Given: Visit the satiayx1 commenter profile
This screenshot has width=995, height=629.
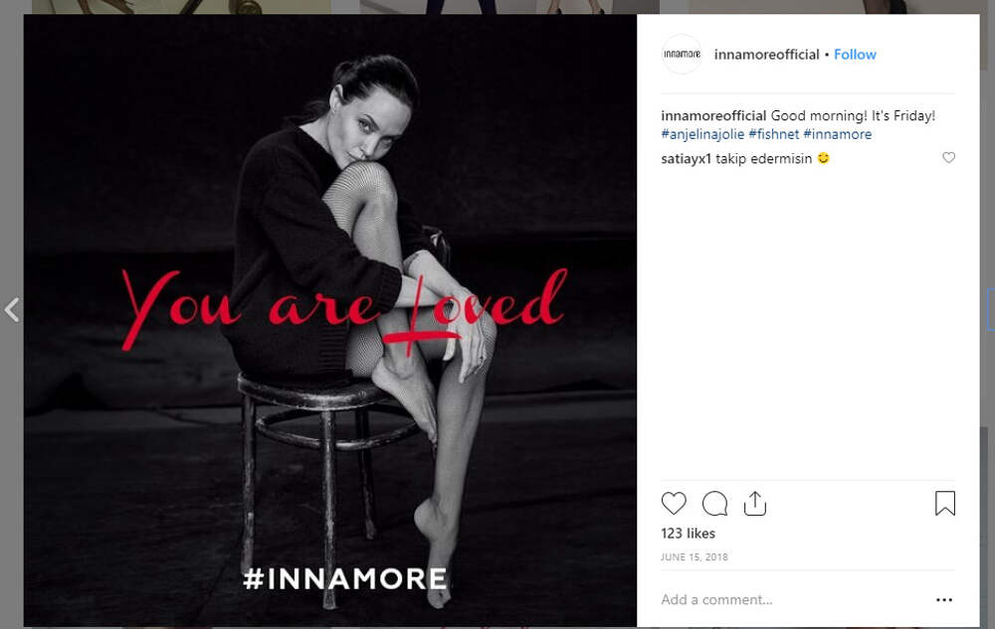Looking at the screenshot, I should tap(685, 158).
